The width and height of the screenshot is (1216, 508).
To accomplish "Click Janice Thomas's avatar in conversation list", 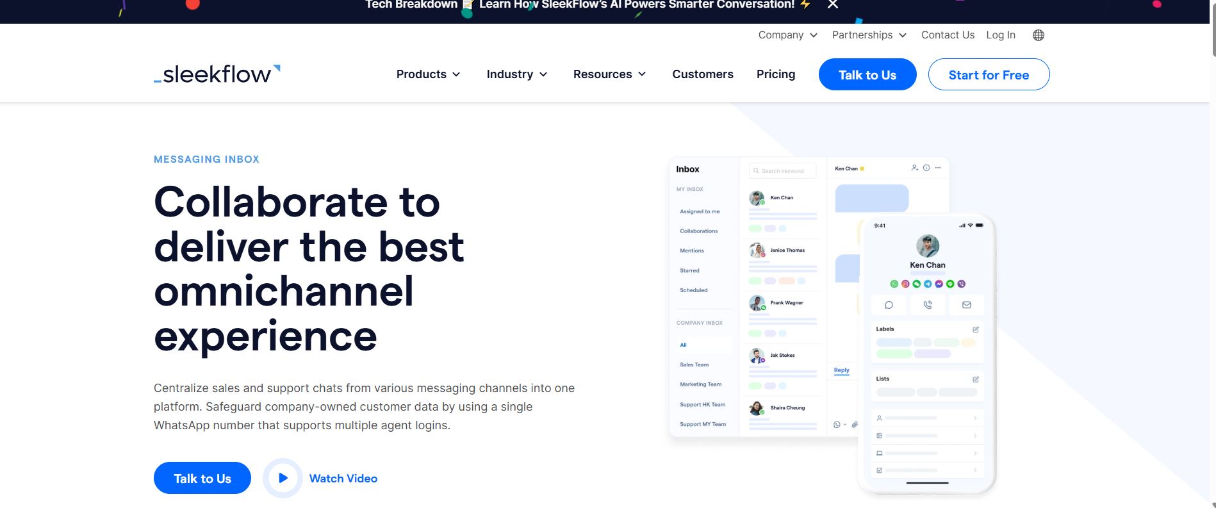I will 757,250.
